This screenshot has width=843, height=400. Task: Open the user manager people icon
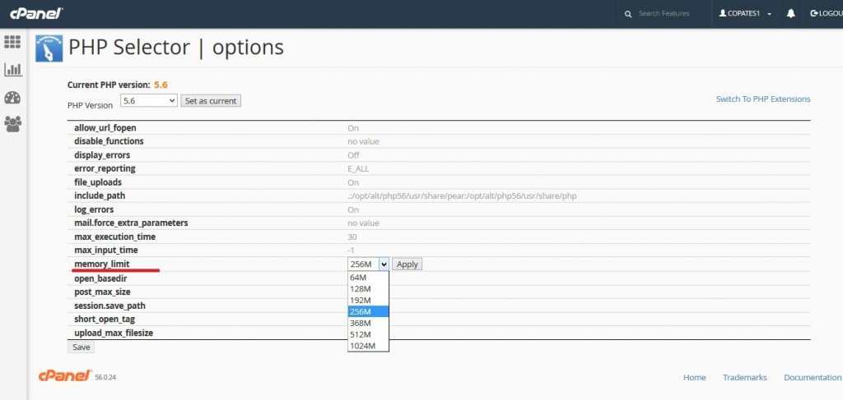coord(12,124)
